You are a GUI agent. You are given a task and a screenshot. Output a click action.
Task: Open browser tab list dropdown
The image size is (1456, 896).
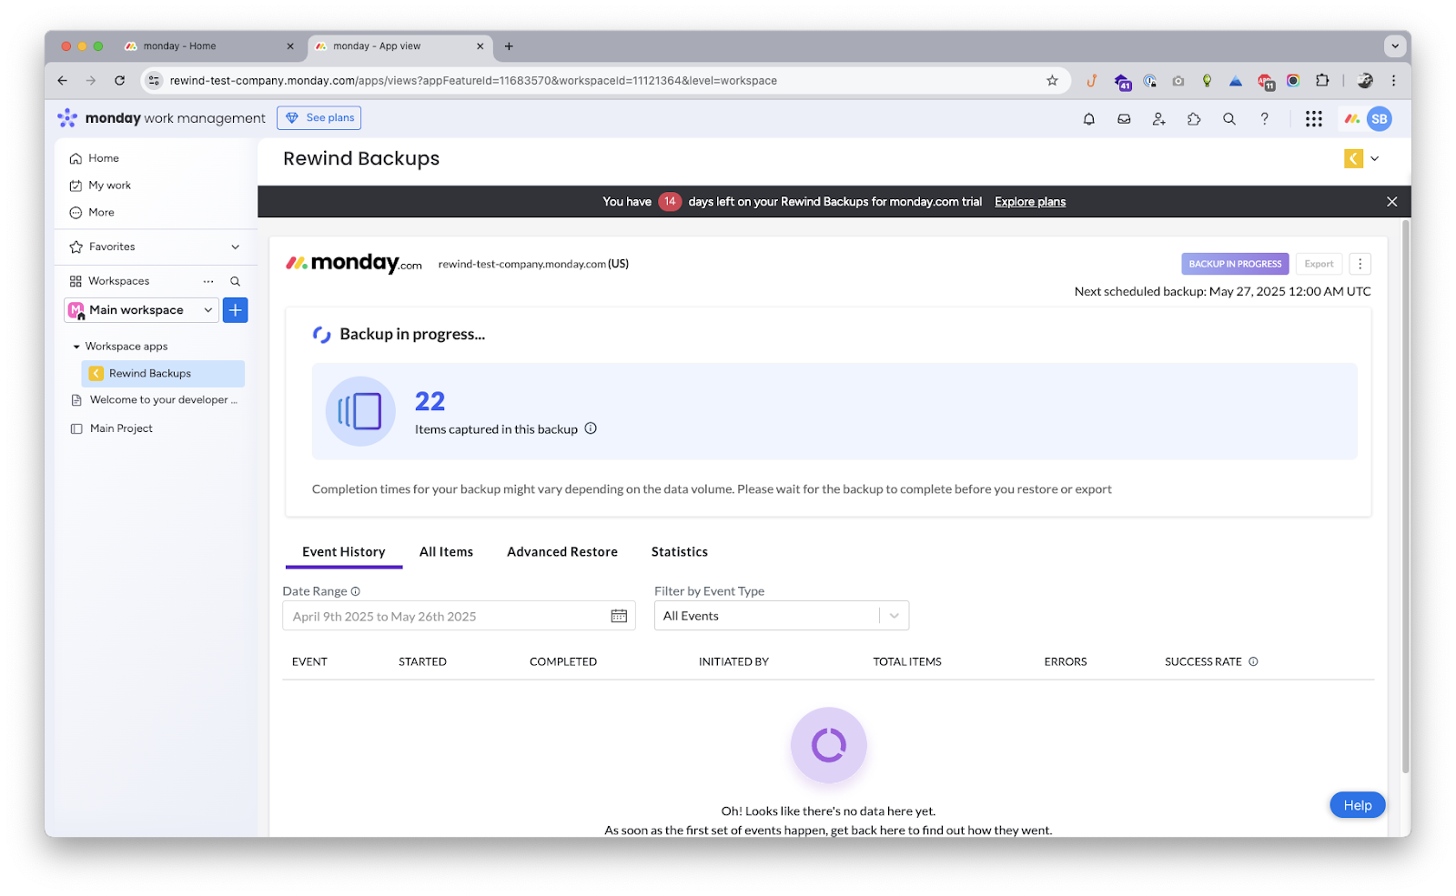click(x=1394, y=45)
